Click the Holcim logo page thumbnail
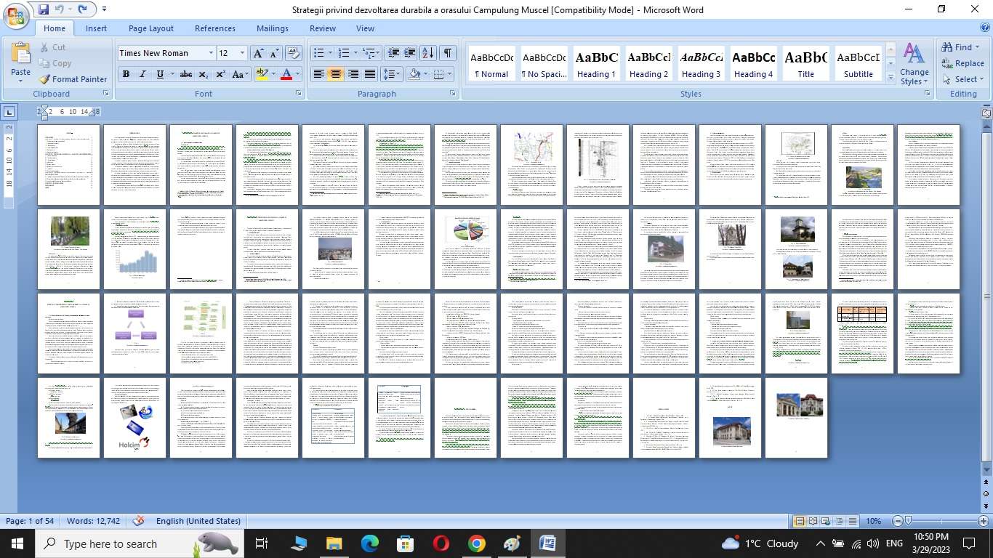993x558 pixels. click(134, 418)
